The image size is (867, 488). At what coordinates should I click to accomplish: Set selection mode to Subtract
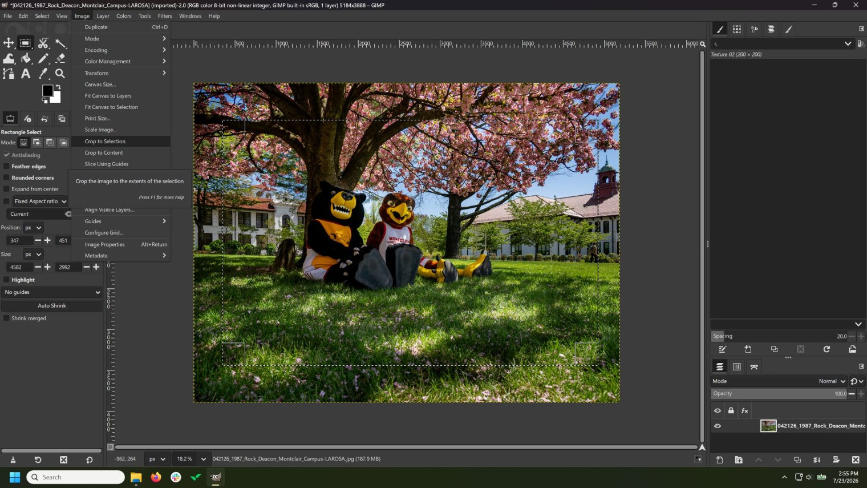[x=50, y=143]
